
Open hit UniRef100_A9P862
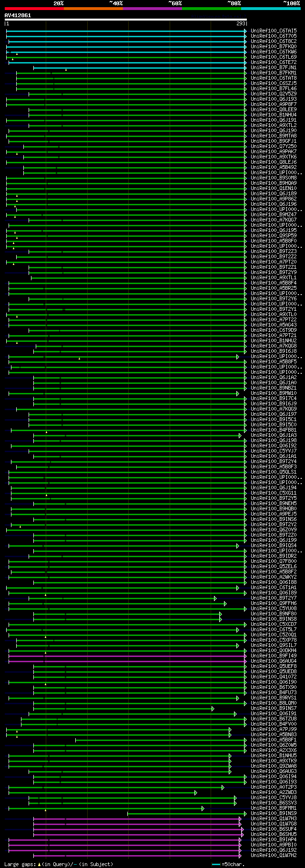pos(274,199)
